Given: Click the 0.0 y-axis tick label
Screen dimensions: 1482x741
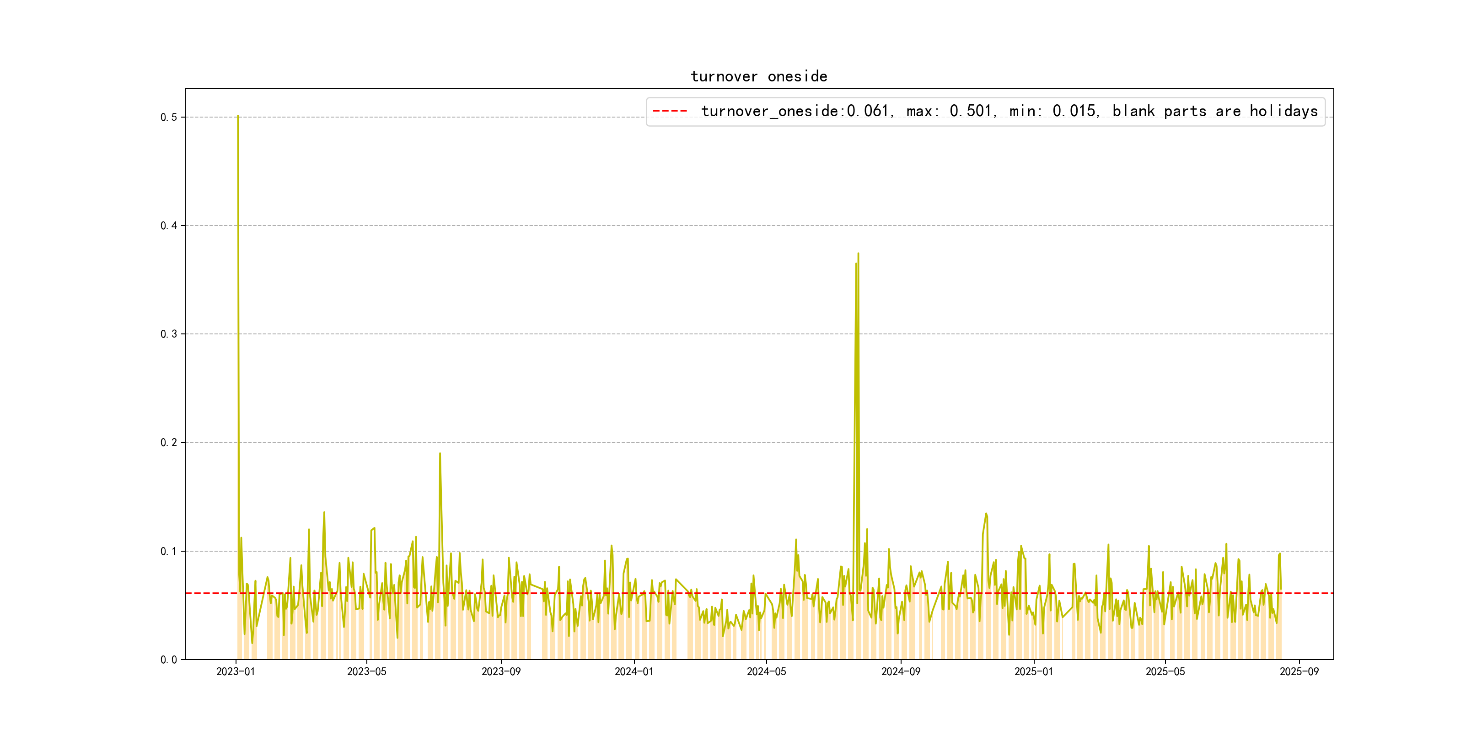Looking at the screenshot, I should 169,660.
